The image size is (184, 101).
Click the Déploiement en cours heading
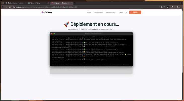point(91,24)
